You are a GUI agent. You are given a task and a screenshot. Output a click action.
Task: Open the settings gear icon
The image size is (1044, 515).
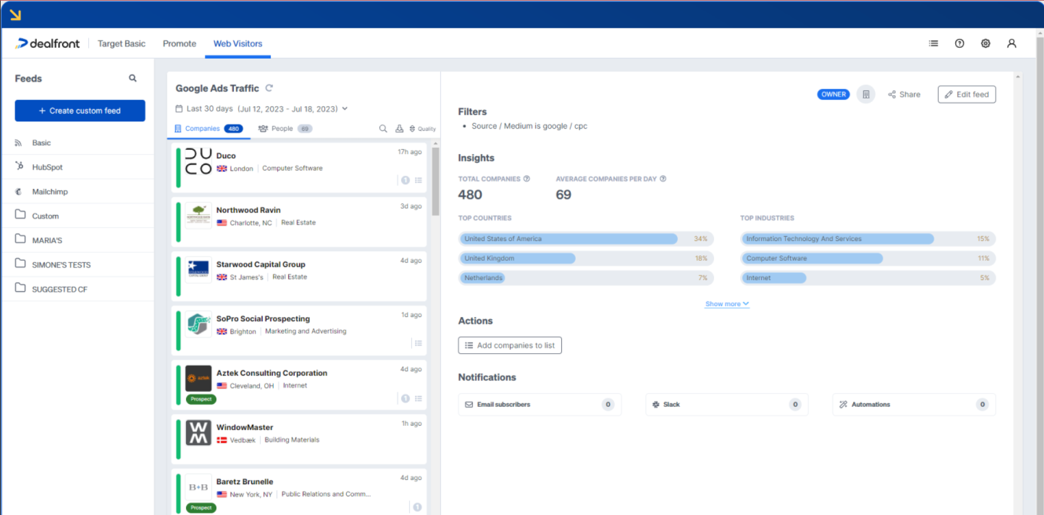click(985, 43)
